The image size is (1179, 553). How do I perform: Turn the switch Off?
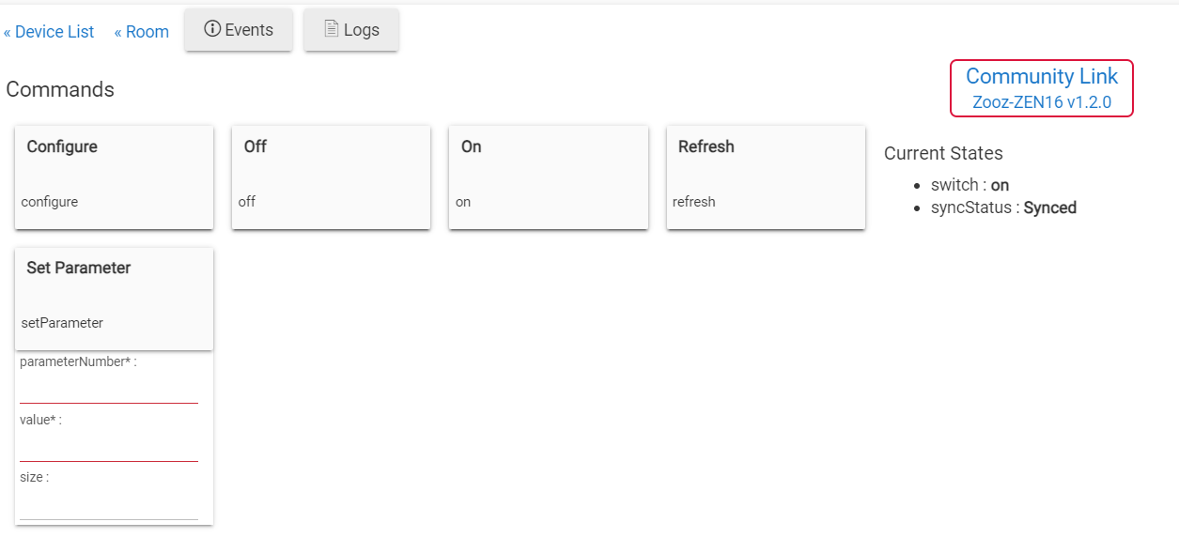[x=331, y=177]
